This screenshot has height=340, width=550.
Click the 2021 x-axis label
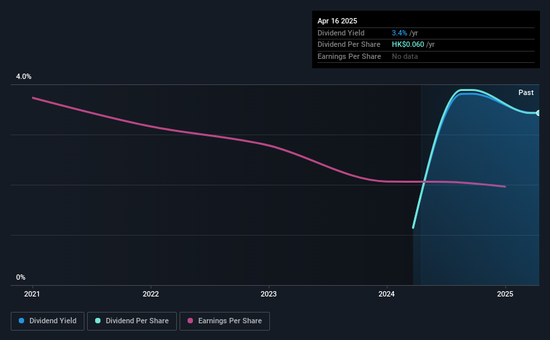click(x=32, y=294)
